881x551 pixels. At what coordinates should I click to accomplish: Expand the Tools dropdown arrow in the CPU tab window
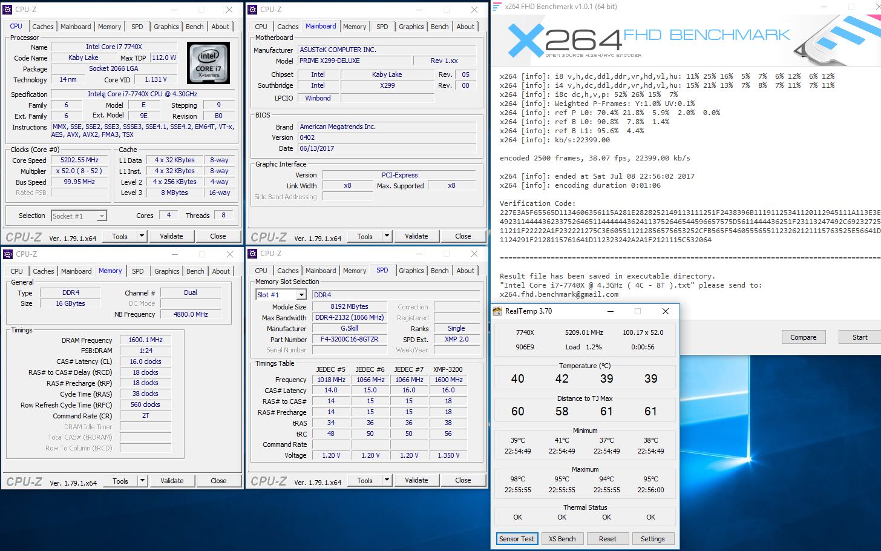(x=142, y=236)
